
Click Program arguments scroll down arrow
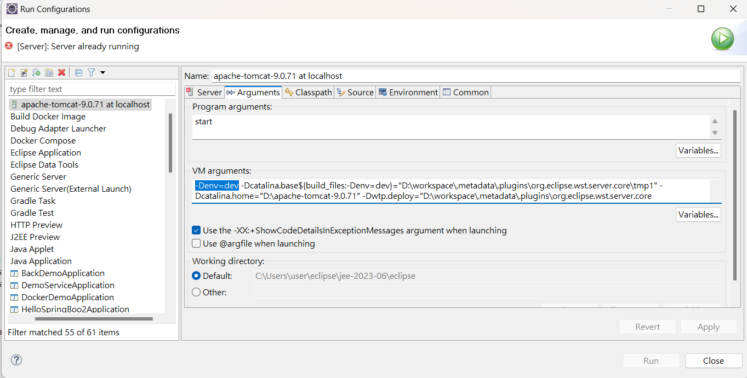[x=715, y=133]
